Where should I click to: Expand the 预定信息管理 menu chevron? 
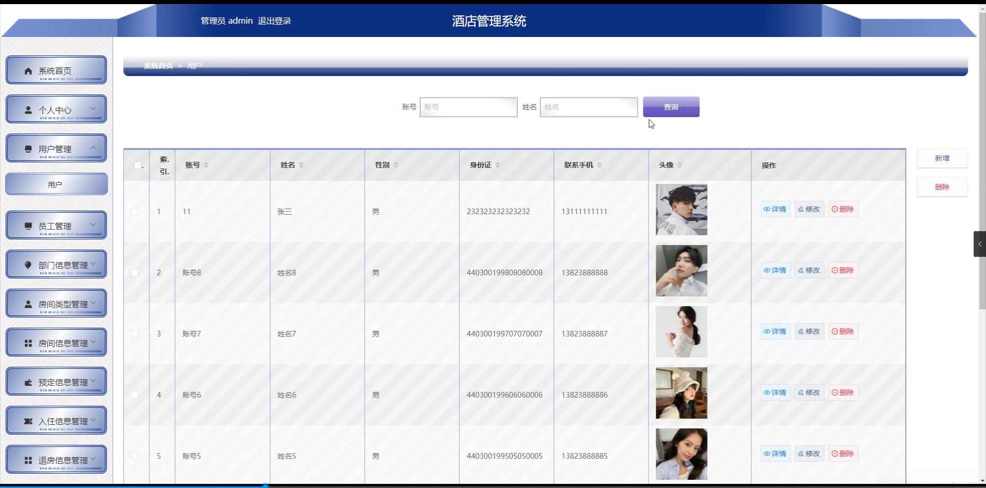(x=93, y=381)
